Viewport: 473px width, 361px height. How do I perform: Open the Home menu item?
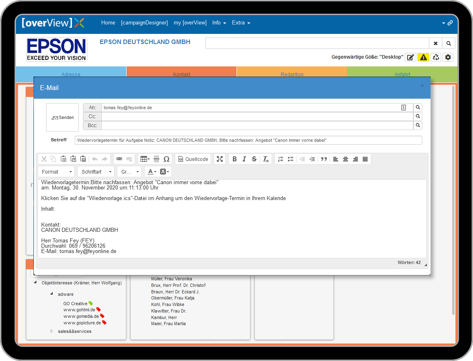(108, 22)
